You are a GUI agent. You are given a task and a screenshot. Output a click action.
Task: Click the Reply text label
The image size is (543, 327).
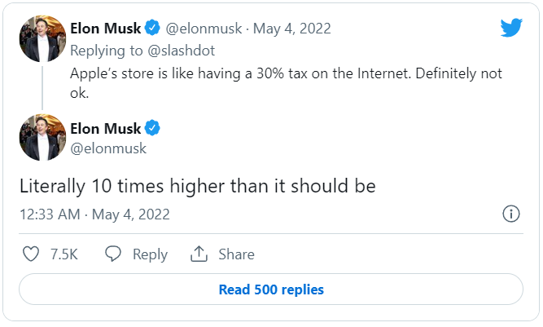[x=150, y=254]
